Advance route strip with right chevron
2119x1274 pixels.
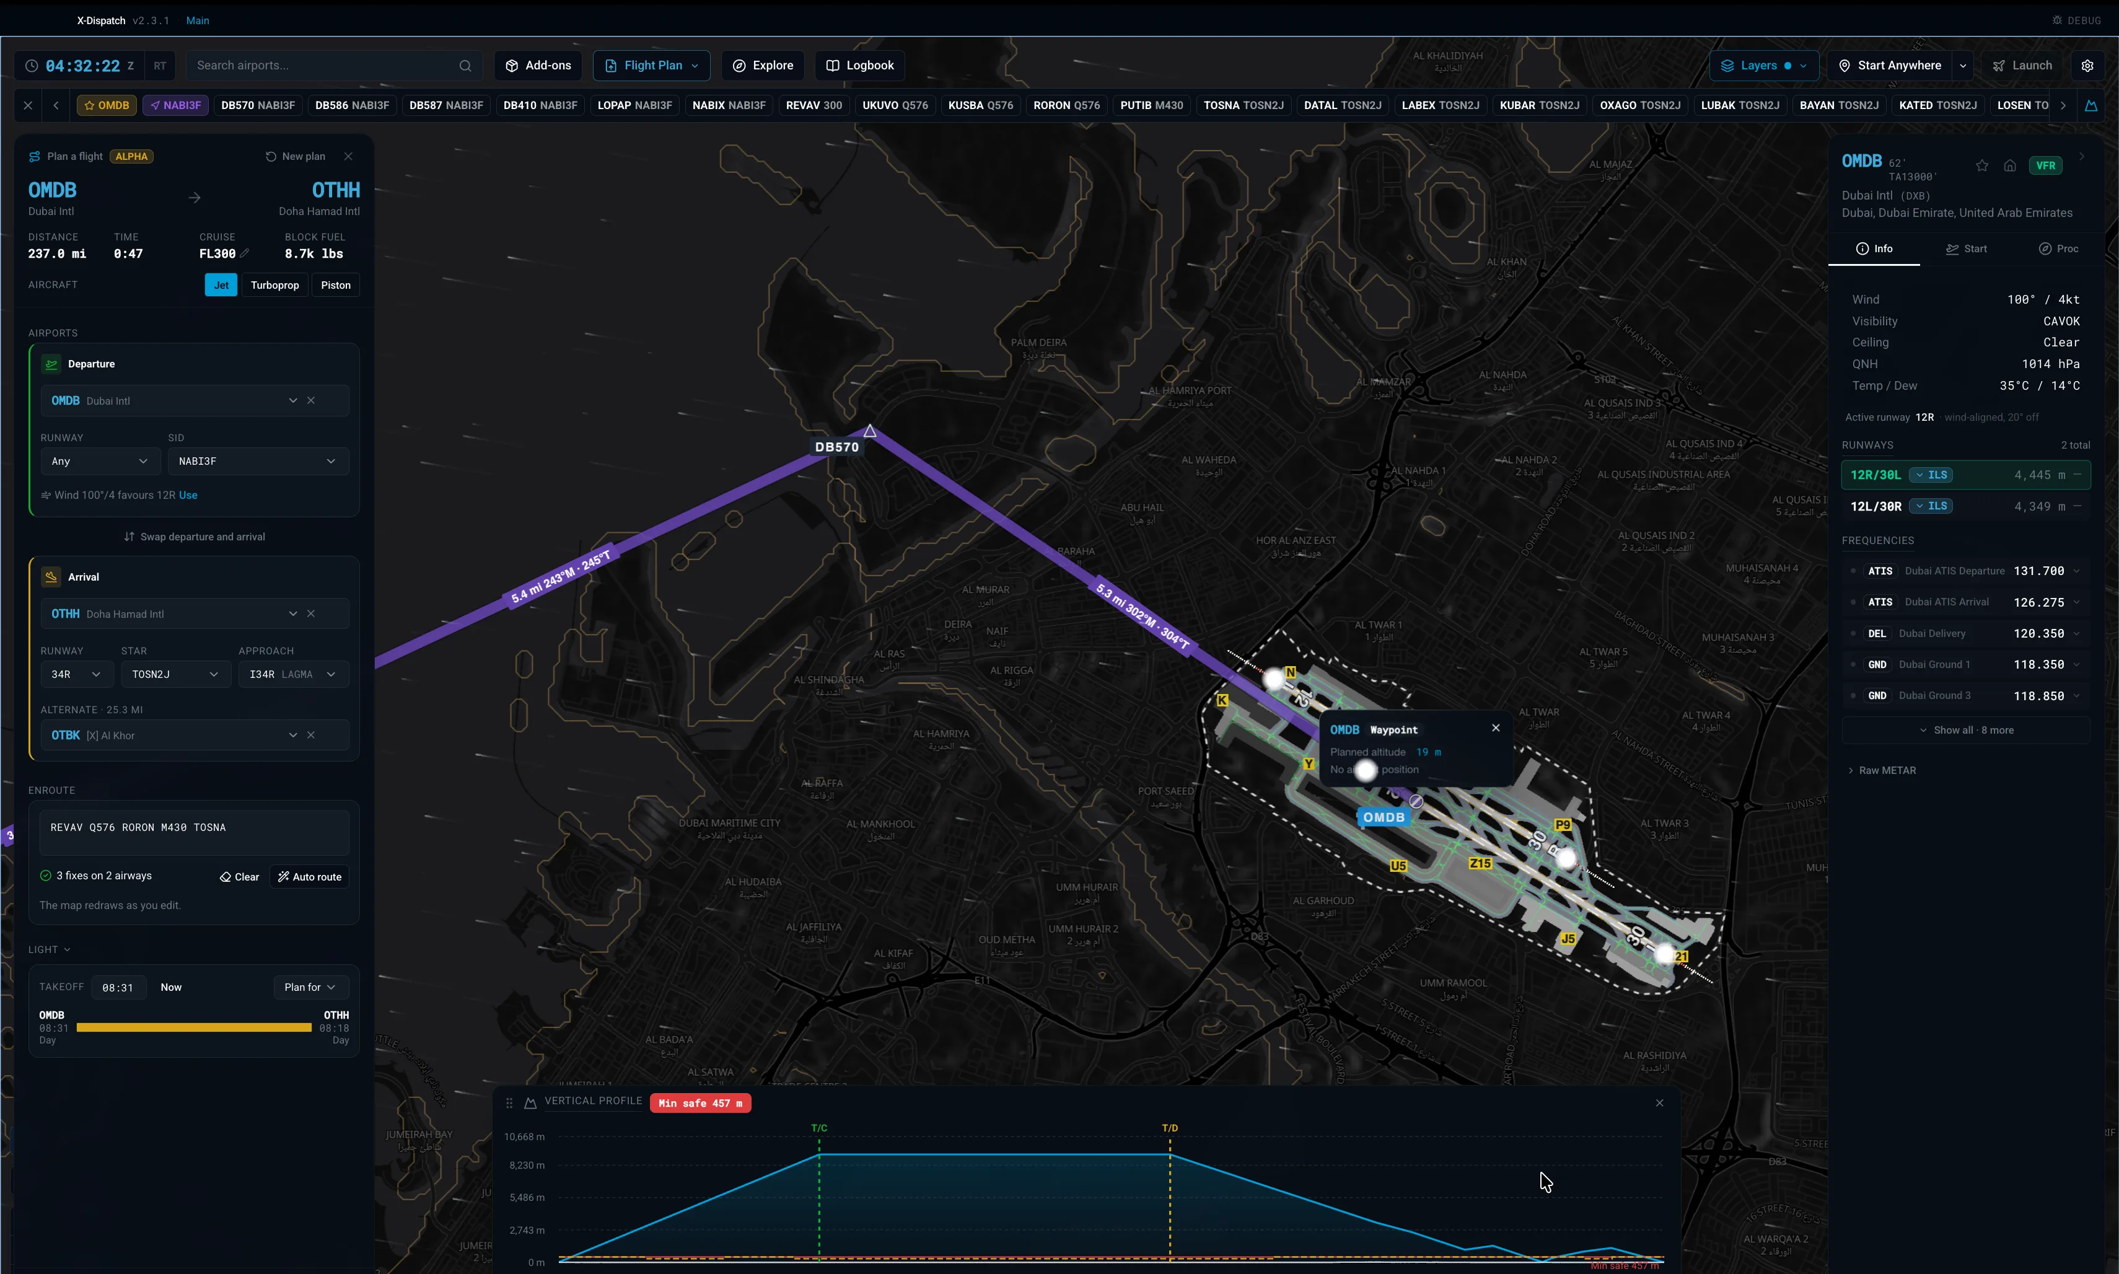click(2063, 105)
